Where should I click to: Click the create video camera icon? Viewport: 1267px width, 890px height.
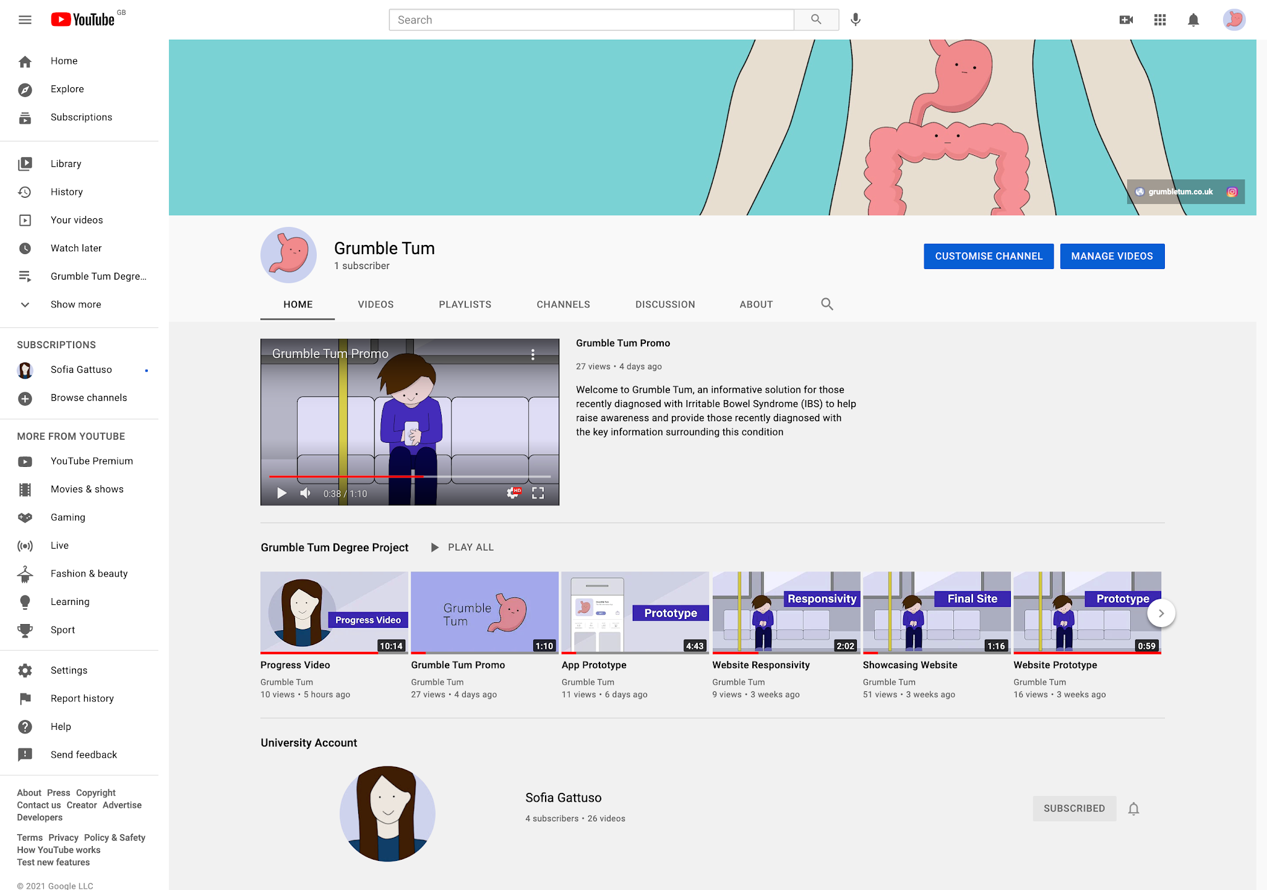point(1126,20)
